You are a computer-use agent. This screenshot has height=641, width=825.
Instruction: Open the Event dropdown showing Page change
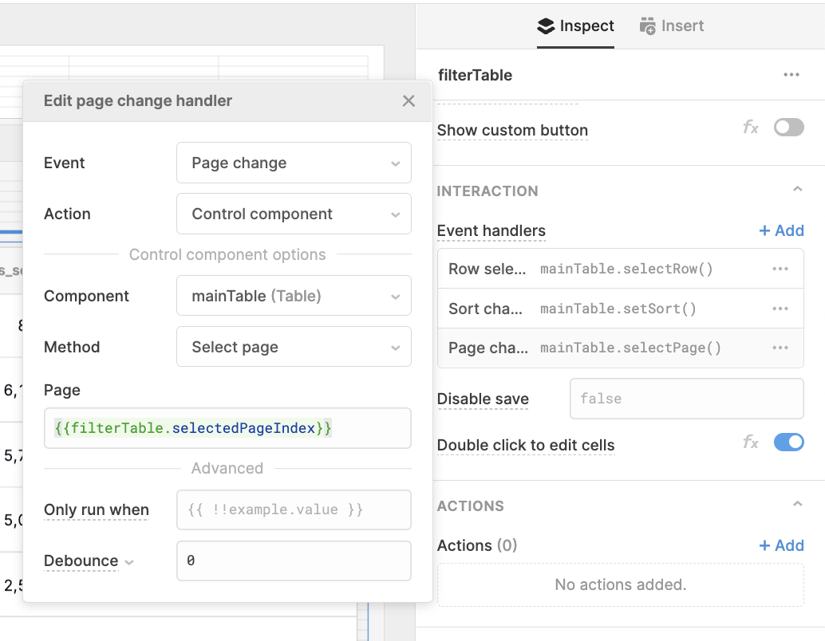(x=294, y=163)
